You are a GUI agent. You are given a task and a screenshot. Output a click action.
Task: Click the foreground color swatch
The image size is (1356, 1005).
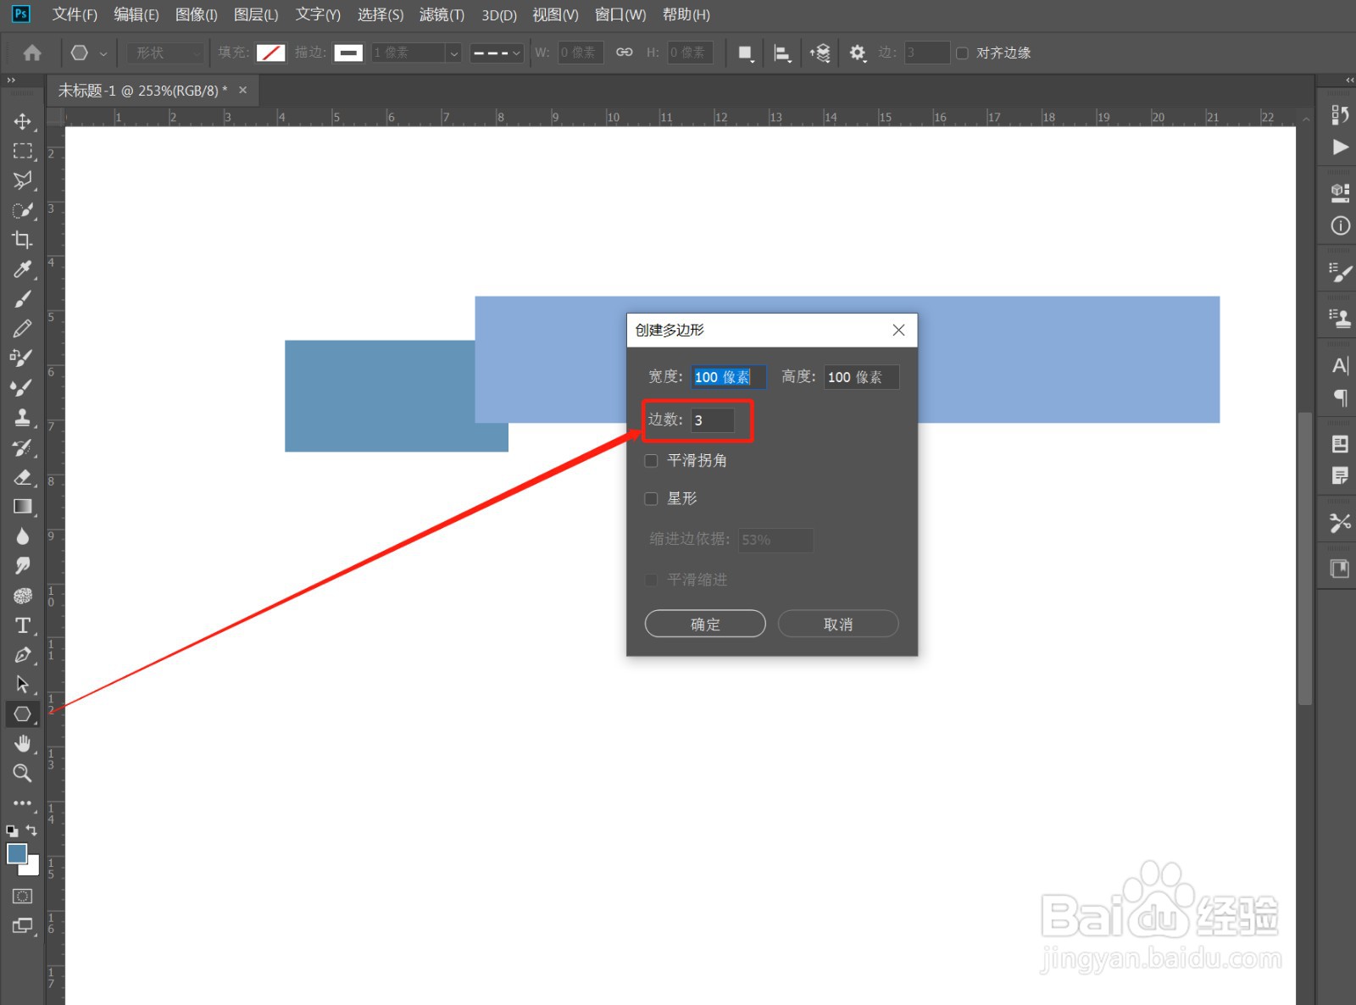pos(17,853)
